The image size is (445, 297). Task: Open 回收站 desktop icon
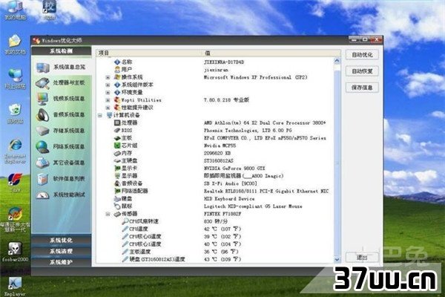click(x=16, y=114)
